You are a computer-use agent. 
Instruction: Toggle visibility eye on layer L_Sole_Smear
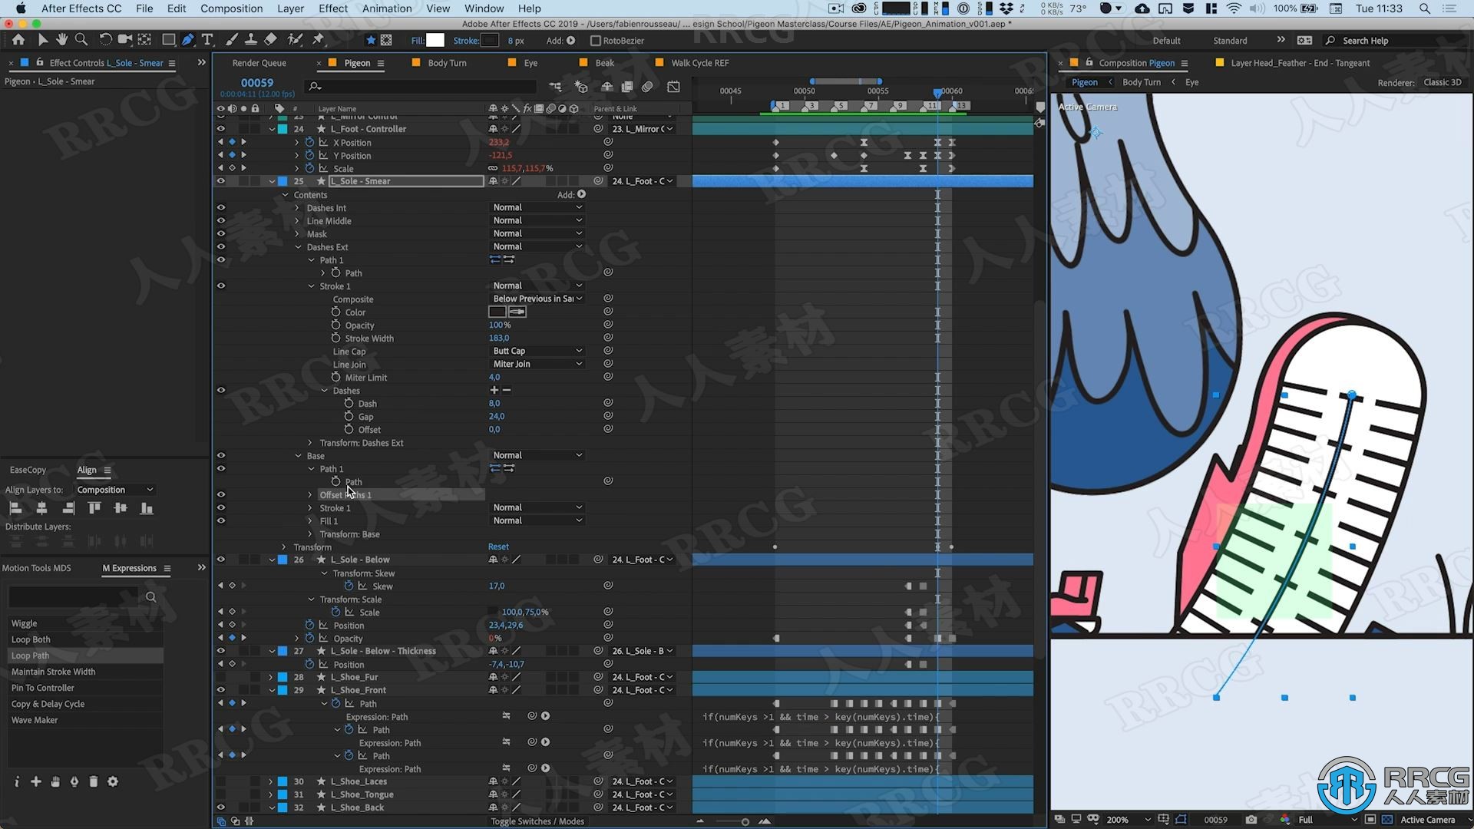(220, 180)
